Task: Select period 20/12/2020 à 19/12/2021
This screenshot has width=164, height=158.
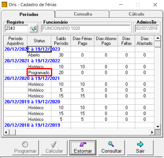Action: click(x=32, y=78)
